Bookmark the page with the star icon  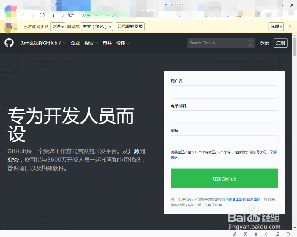(x=71, y=15)
